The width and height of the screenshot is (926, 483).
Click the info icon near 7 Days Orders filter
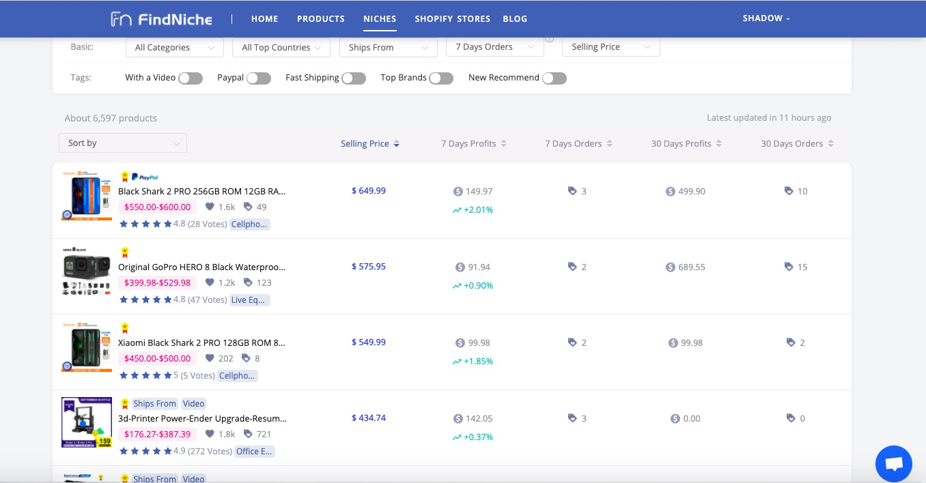click(549, 38)
